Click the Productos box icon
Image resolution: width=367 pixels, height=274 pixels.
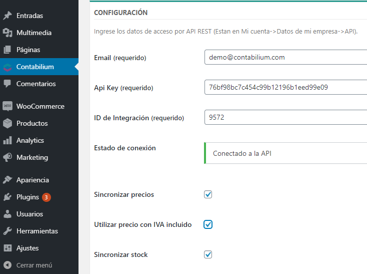7,123
